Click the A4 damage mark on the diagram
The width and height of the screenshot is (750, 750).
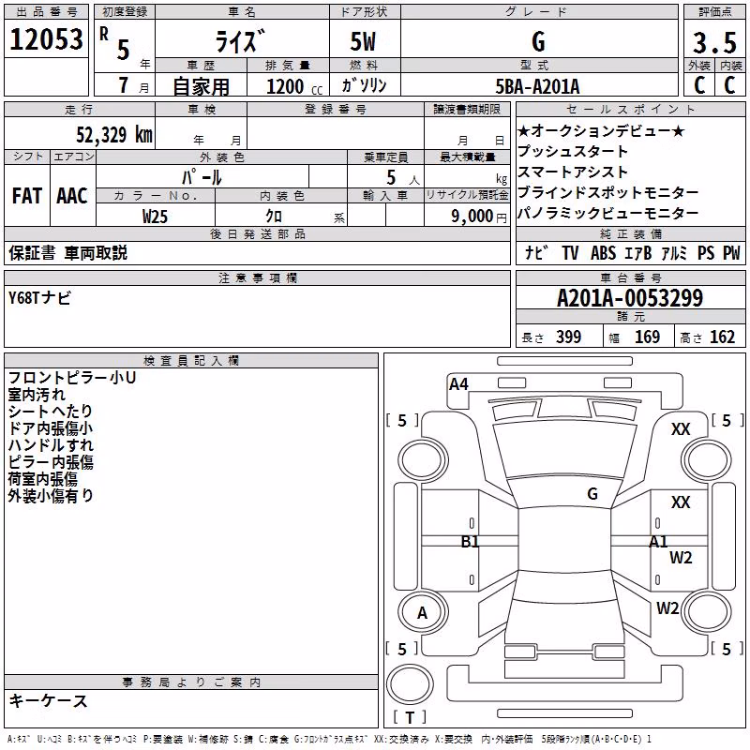[458, 384]
